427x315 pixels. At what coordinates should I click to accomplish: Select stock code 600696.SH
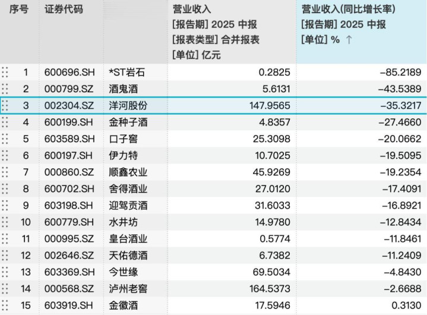coord(69,72)
